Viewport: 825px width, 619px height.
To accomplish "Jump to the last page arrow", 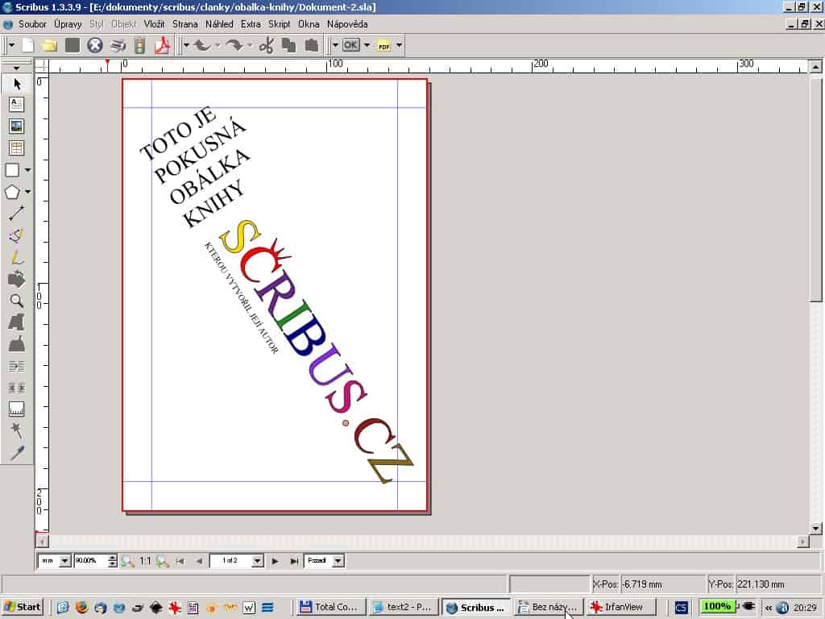I will [294, 561].
